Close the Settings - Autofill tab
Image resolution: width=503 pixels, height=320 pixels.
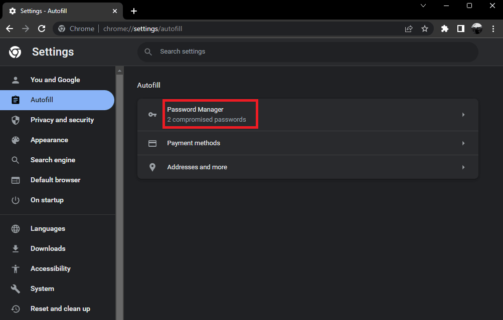115,11
